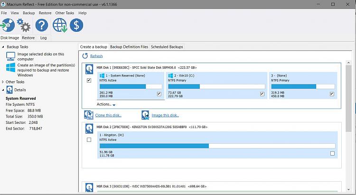Select the partition 3 (None) NTFS Primary block
Screen dimensions: 356x195
tap(303, 85)
